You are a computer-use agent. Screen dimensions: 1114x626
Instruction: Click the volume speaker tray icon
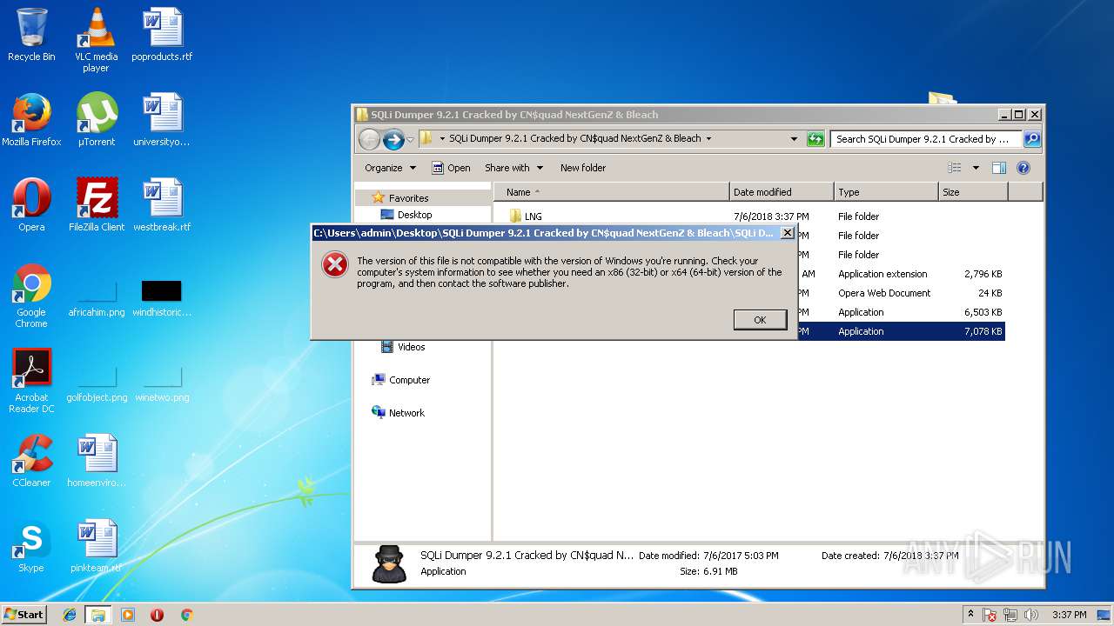click(x=1031, y=615)
